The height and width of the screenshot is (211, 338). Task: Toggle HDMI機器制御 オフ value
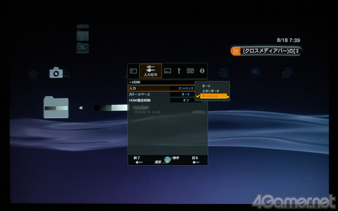(x=186, y=100)
